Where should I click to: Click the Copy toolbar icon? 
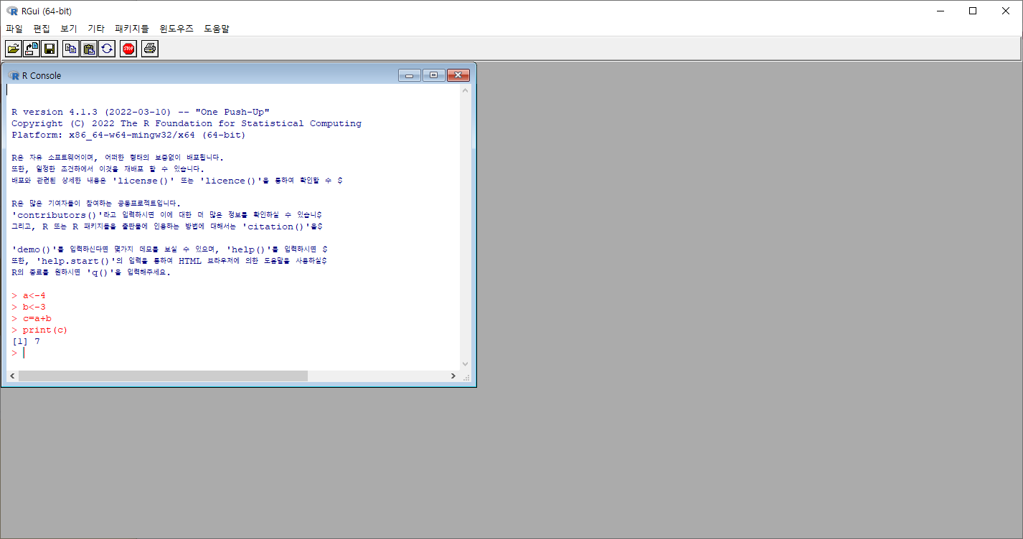[x=71, y=49]
